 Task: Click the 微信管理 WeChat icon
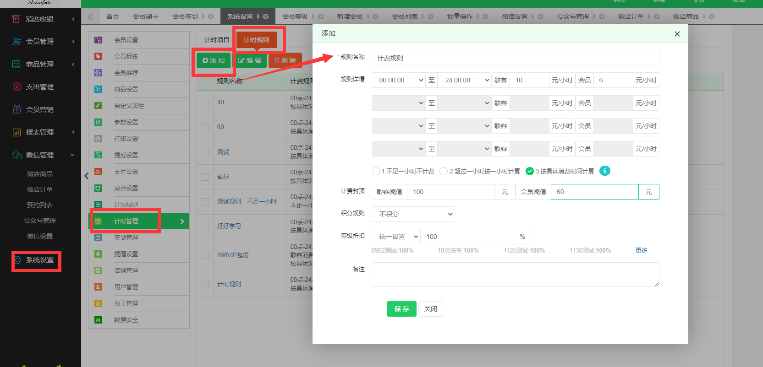click(x=17, y=155)
